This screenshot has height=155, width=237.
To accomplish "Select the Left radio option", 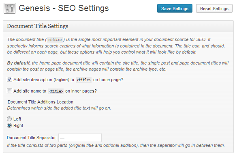I will point(9,119).
